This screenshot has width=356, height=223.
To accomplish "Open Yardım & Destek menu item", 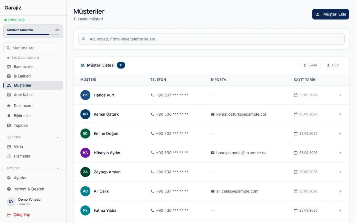I will point(33,189).
